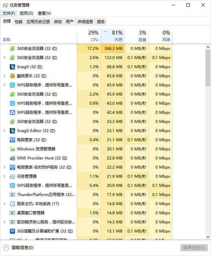Screen dimensions: 211x256
Task: Collapse details via 简略信息 arrow icon
Action: pyautogui.click(x=6, y=248)
